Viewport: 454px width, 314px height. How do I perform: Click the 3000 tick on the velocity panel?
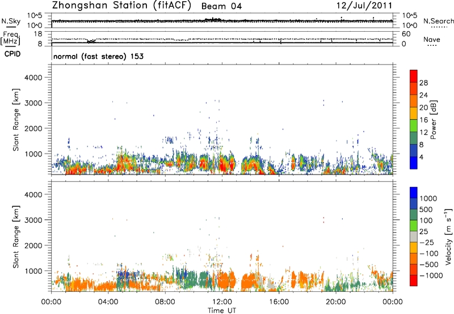(x=33, y=220)
